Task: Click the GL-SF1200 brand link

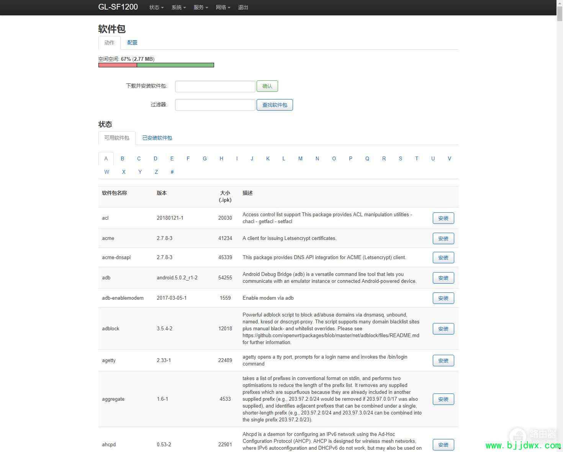Action: click(x=118, y=7)
